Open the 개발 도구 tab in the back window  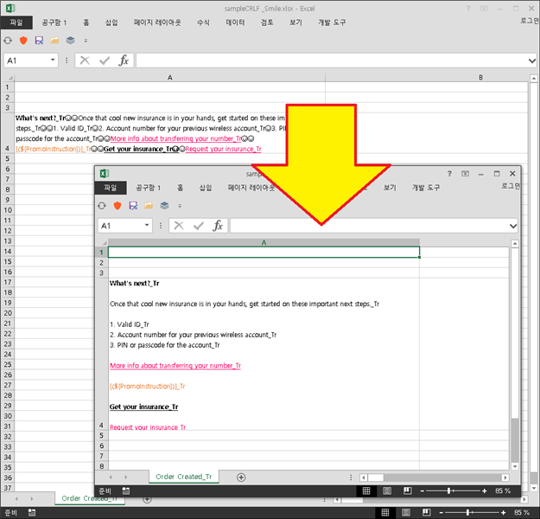pyautogui.click(x=332, y=22)
